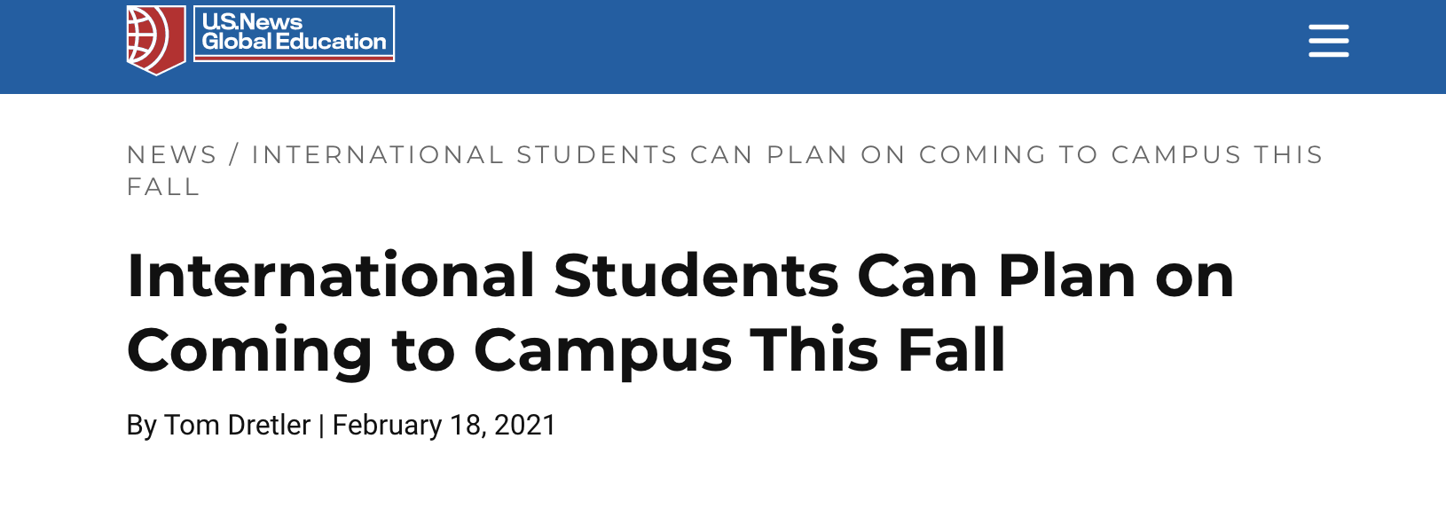Click the U.S. News Global Education wordmark
This screenshot has width=1446, height=509.
tap(294, 34)
